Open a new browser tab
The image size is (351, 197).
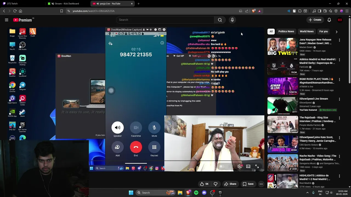point(138,4)
